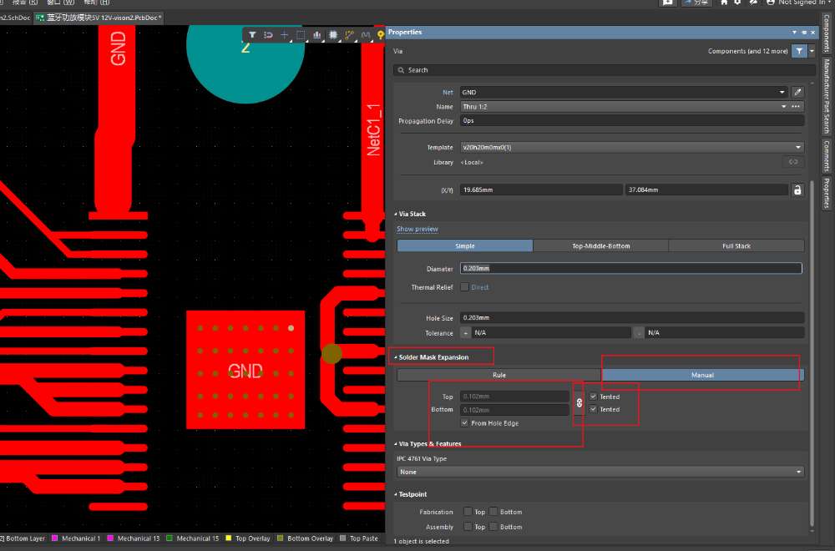835x551 pixels.
Task: Click the Show preview link
Action: click(417, 229)
